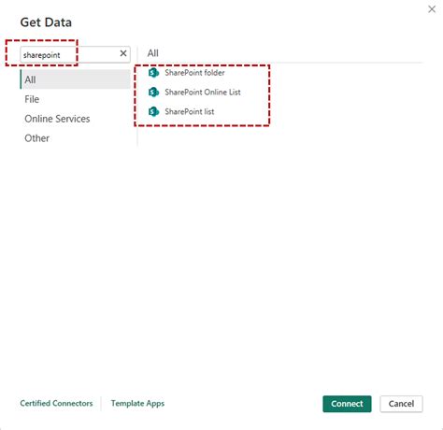
Task: Open the Template Apps link
Action: coord(137,403)
